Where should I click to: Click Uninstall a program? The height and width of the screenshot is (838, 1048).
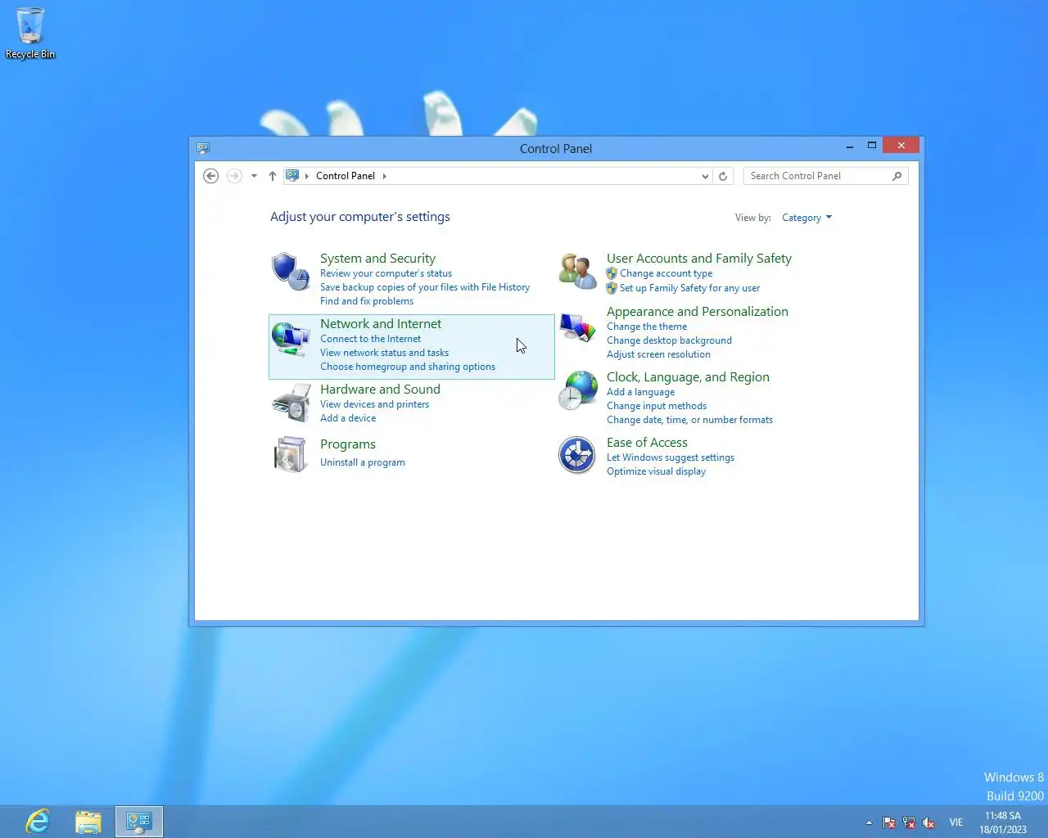click(x=363, y=462)
